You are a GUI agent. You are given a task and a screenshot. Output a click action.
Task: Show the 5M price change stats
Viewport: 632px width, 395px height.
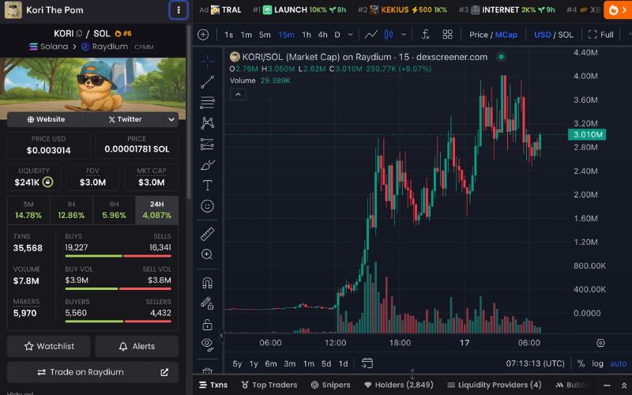click(x=28, y=210)
